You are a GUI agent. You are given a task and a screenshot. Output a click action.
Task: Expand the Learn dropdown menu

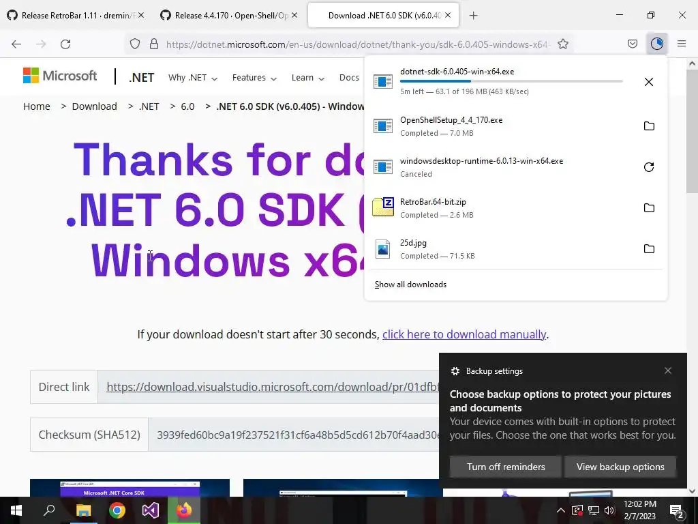click(307, 78)
